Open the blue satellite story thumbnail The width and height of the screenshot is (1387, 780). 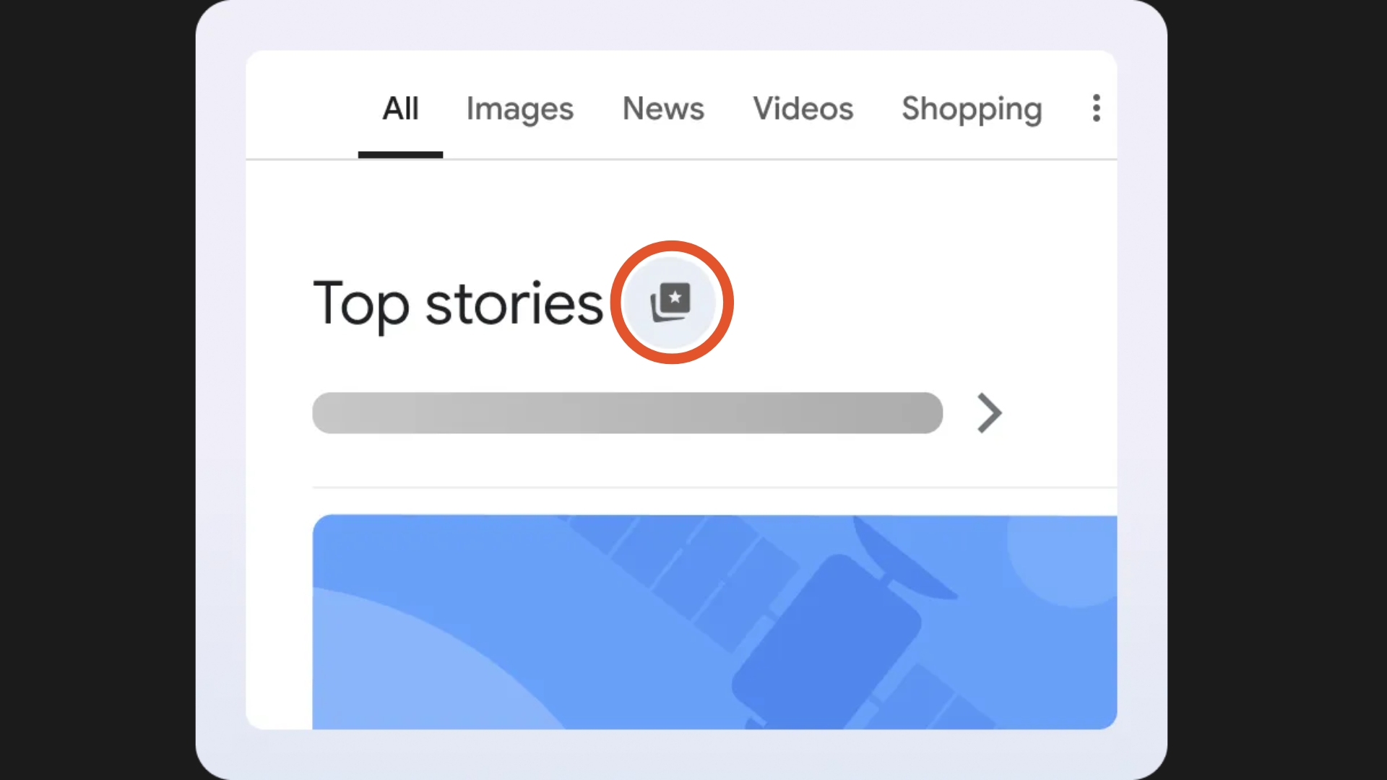tap(714, 621)
